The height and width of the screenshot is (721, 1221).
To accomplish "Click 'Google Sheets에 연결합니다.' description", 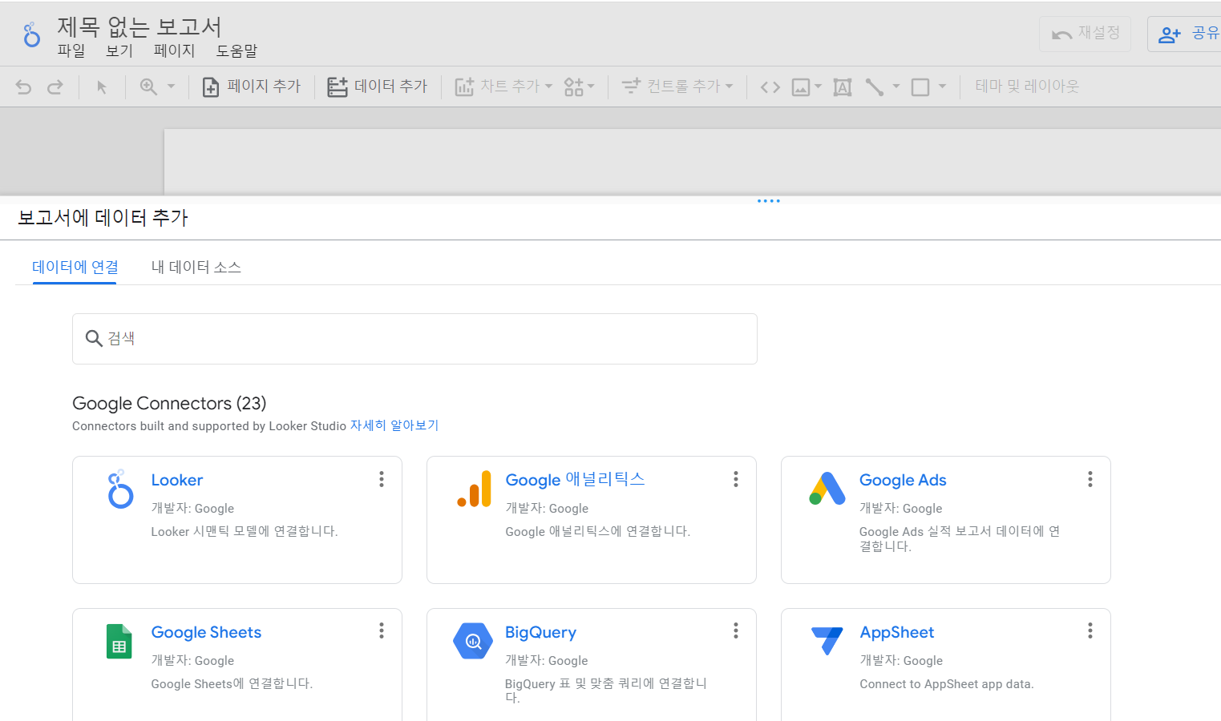I will click(x=232, y=683).
